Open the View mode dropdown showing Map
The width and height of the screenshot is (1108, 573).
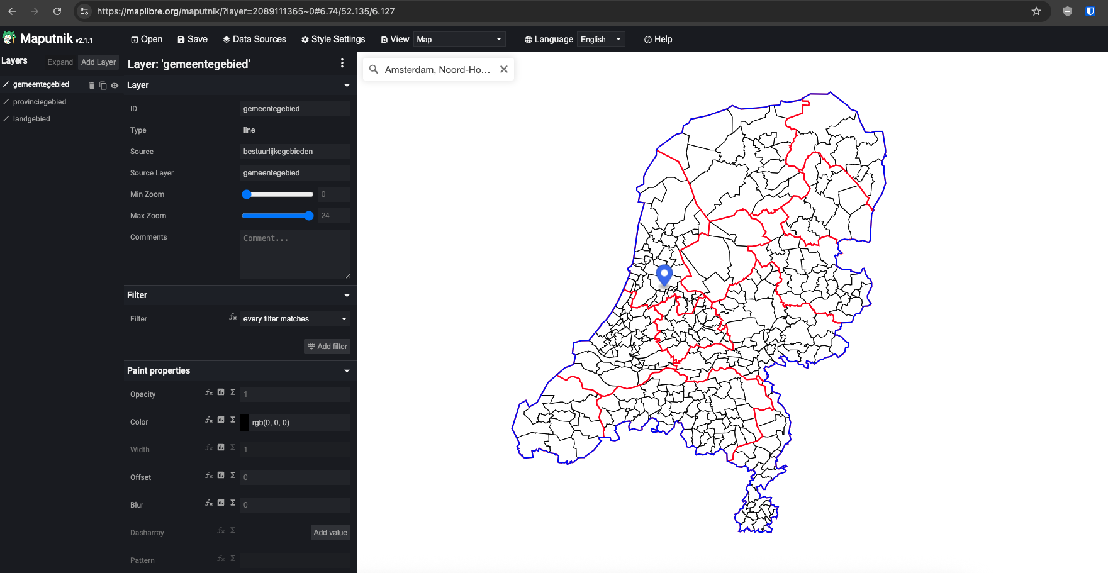[x=459, y=39]
